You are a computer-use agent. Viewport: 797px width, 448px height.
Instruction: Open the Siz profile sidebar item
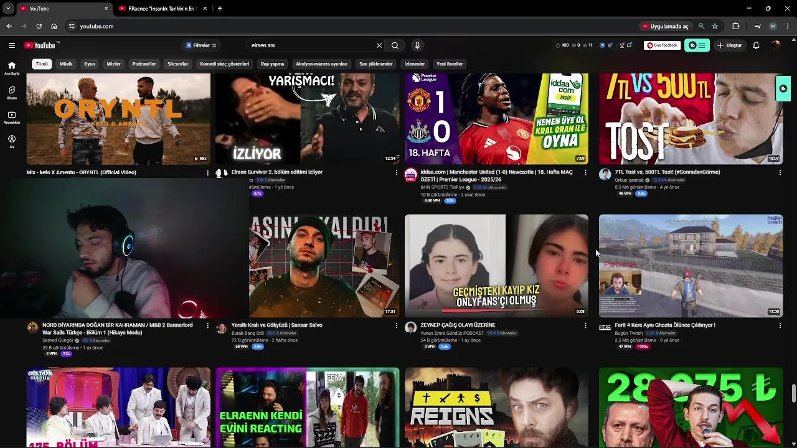coord(12,141)
